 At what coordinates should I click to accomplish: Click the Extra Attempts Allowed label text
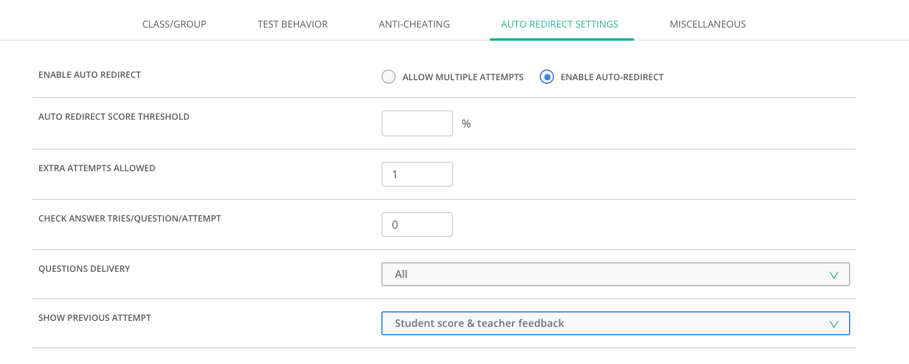[x=97, y=168]
